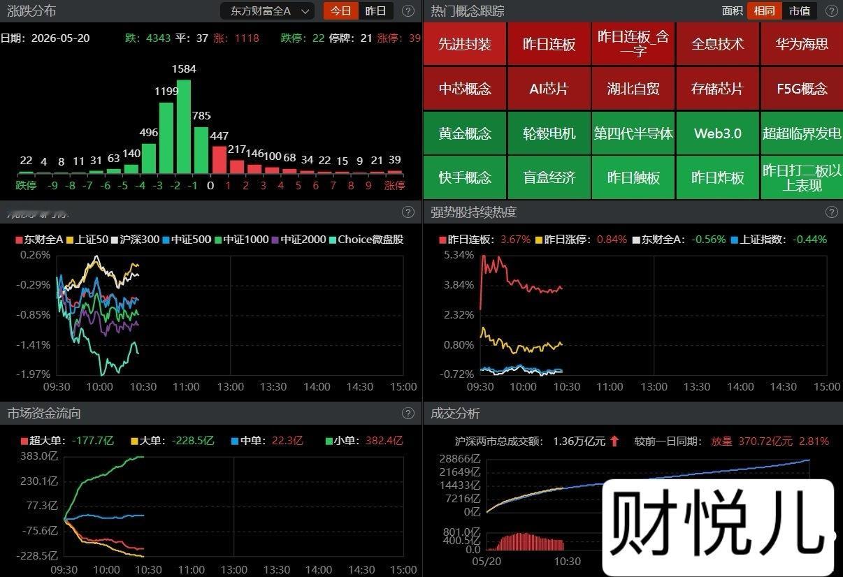Toggle 沪深300 legend series
This screenshot has width=843, height=577.
point(136,240)
